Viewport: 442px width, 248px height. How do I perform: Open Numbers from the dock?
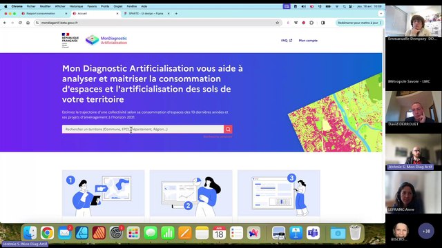tap(168, 233)
